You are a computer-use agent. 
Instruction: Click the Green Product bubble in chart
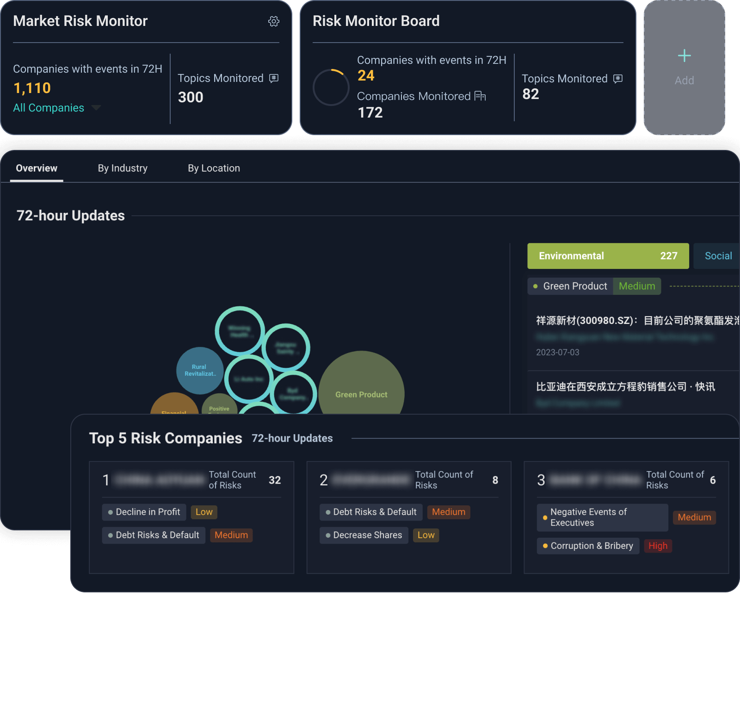pos(361,389)
